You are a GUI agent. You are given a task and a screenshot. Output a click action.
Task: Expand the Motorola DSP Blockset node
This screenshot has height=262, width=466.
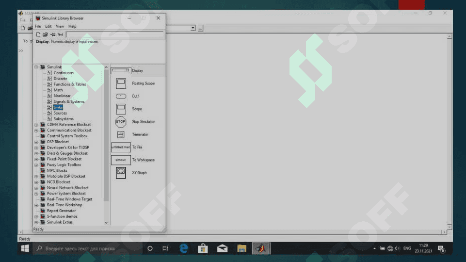36,176
